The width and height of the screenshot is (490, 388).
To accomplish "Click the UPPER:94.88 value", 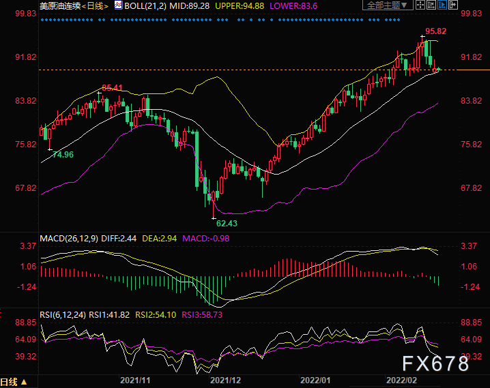I will point(240,6).
